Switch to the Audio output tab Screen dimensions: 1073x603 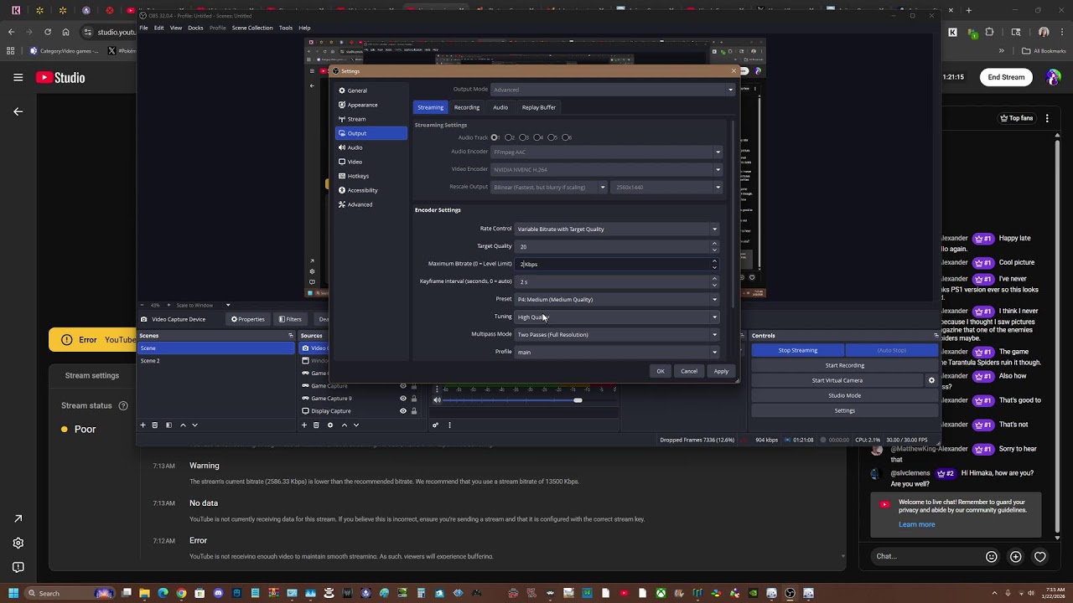tap(500, 107)
